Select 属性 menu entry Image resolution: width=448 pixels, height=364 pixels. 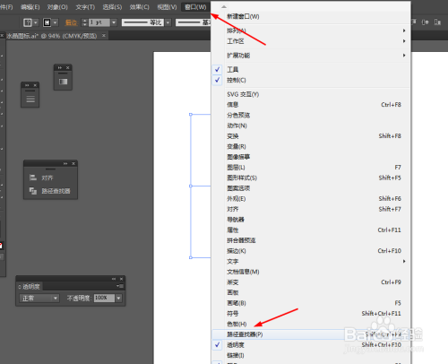(x=311, y=230)
